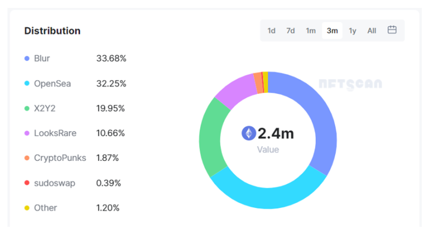Click the 32.25% value for OpenSea
This screenshot has height=238, width=425.
[111, 83]
